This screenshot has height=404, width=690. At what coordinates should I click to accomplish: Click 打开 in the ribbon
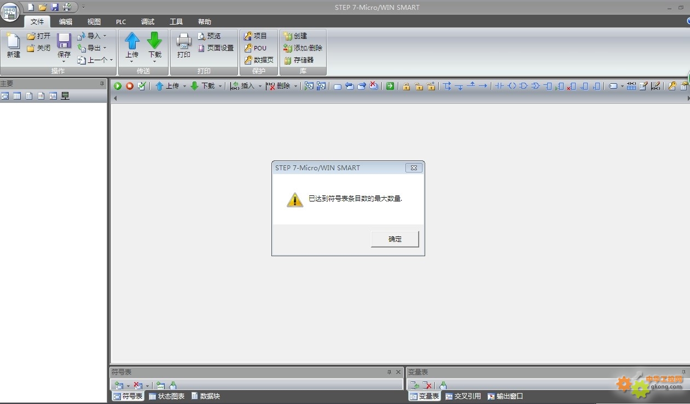point(38,36)
